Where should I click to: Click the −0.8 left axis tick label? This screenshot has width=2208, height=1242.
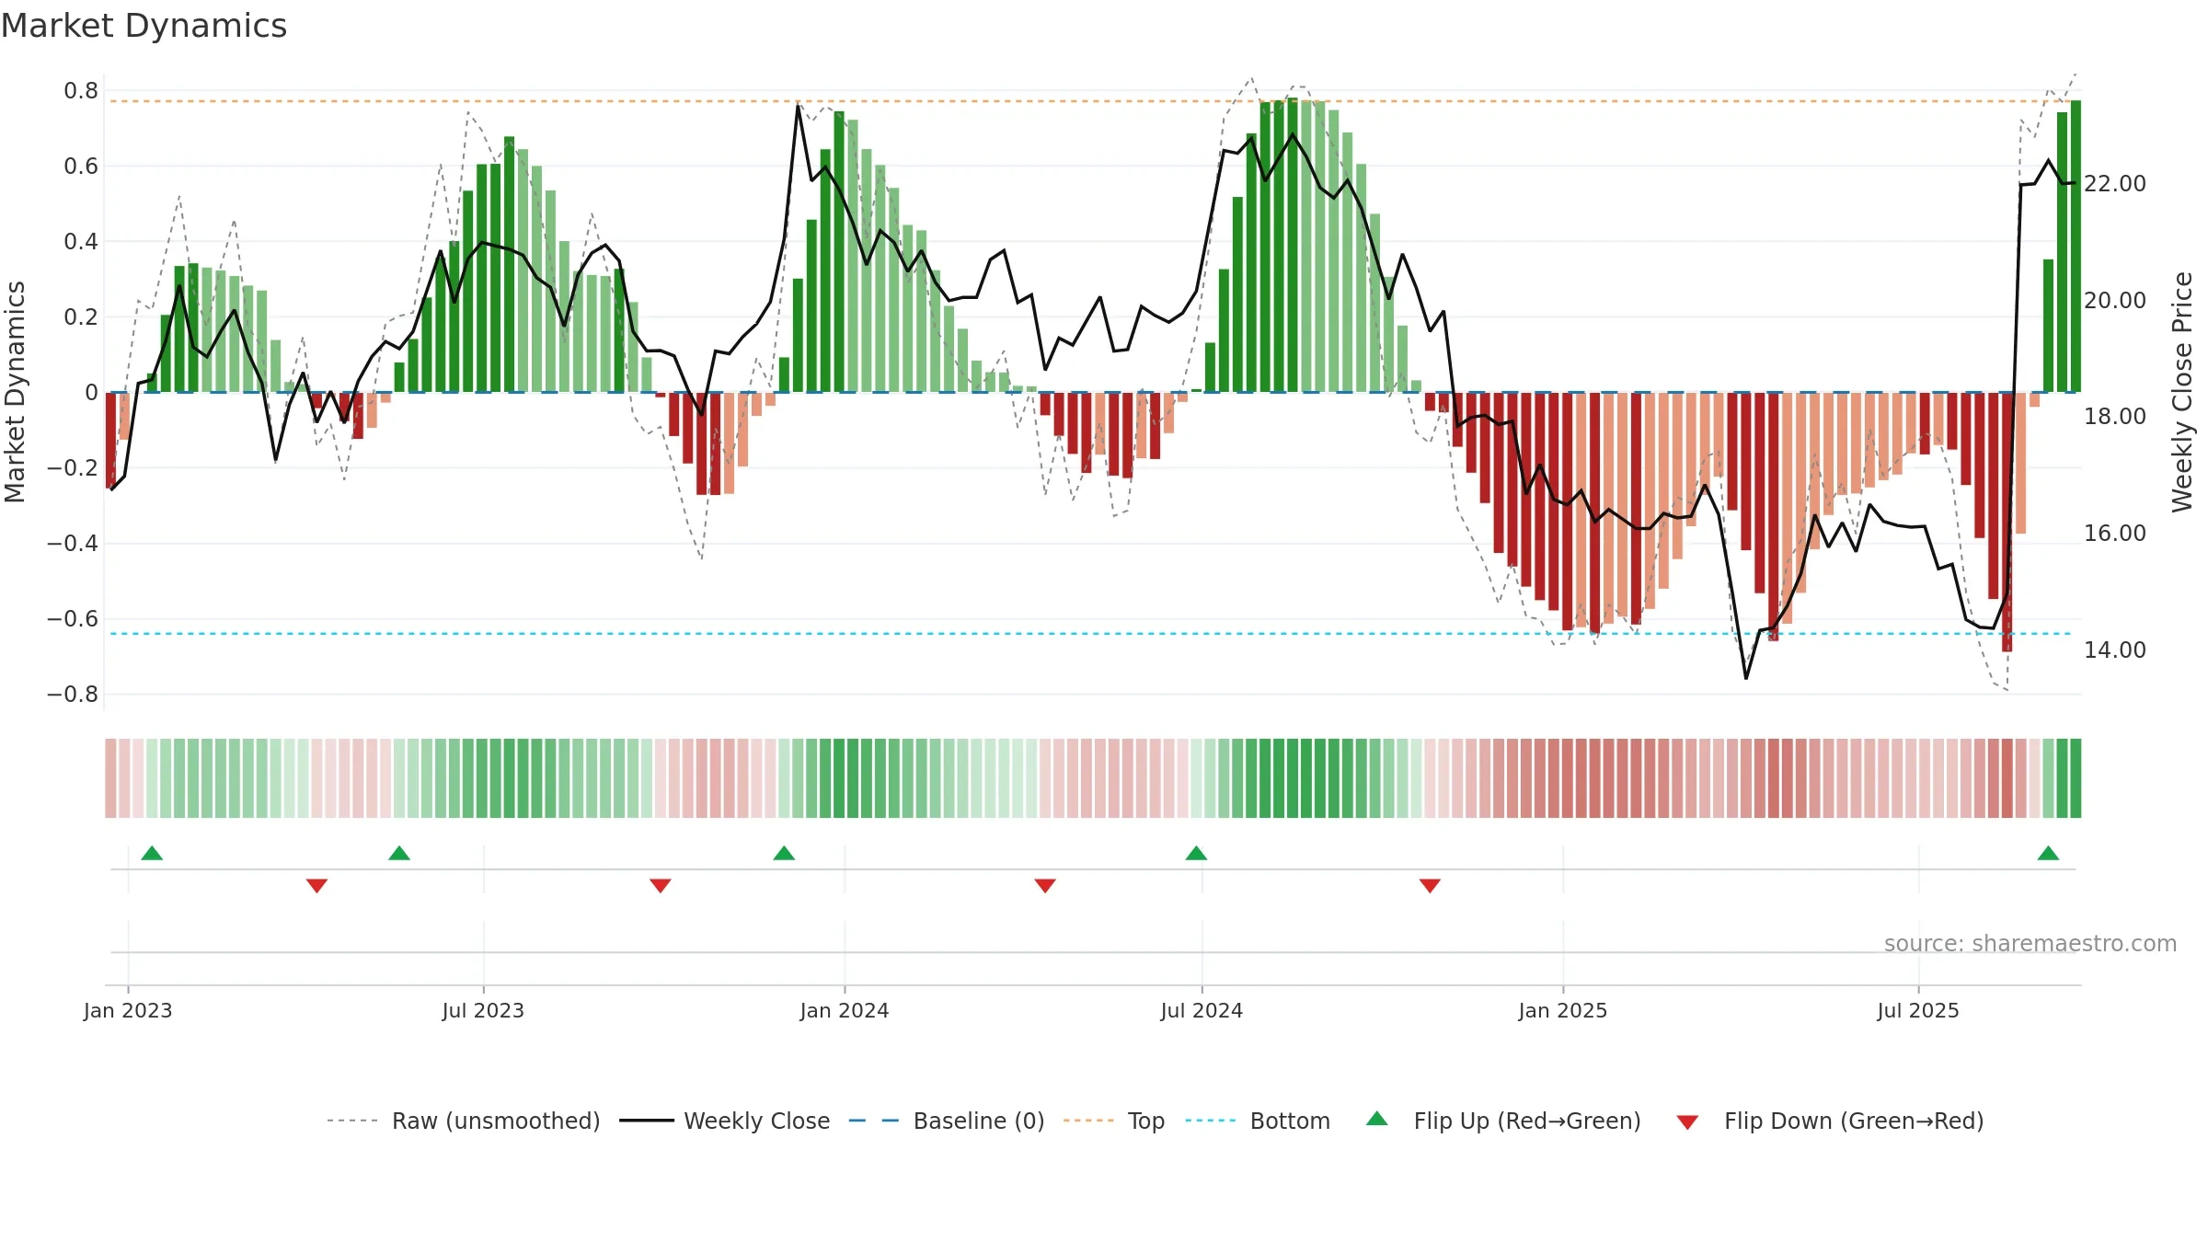(x=73, y=695)
